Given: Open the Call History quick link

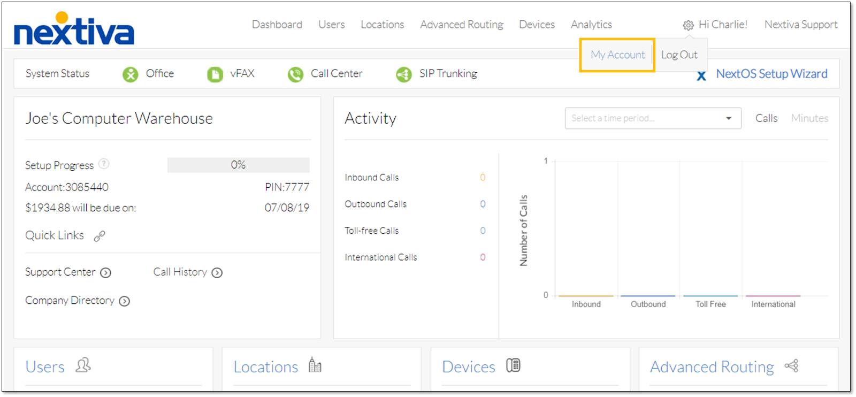Looking at the screenshot, I should coord(180,272).
